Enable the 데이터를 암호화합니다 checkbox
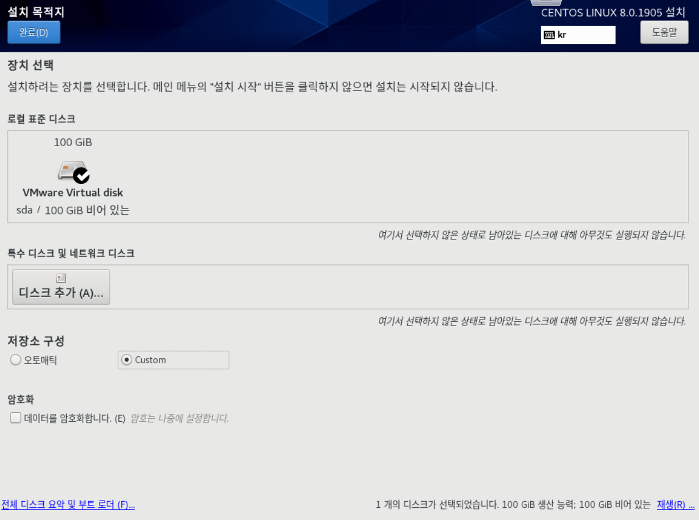Viewport: 699px width, 520px height. pos(16,418)
